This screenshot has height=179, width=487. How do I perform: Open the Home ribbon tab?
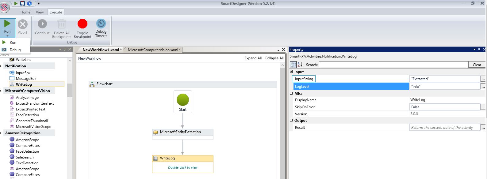pyautogui.click(x=25, y=12)
